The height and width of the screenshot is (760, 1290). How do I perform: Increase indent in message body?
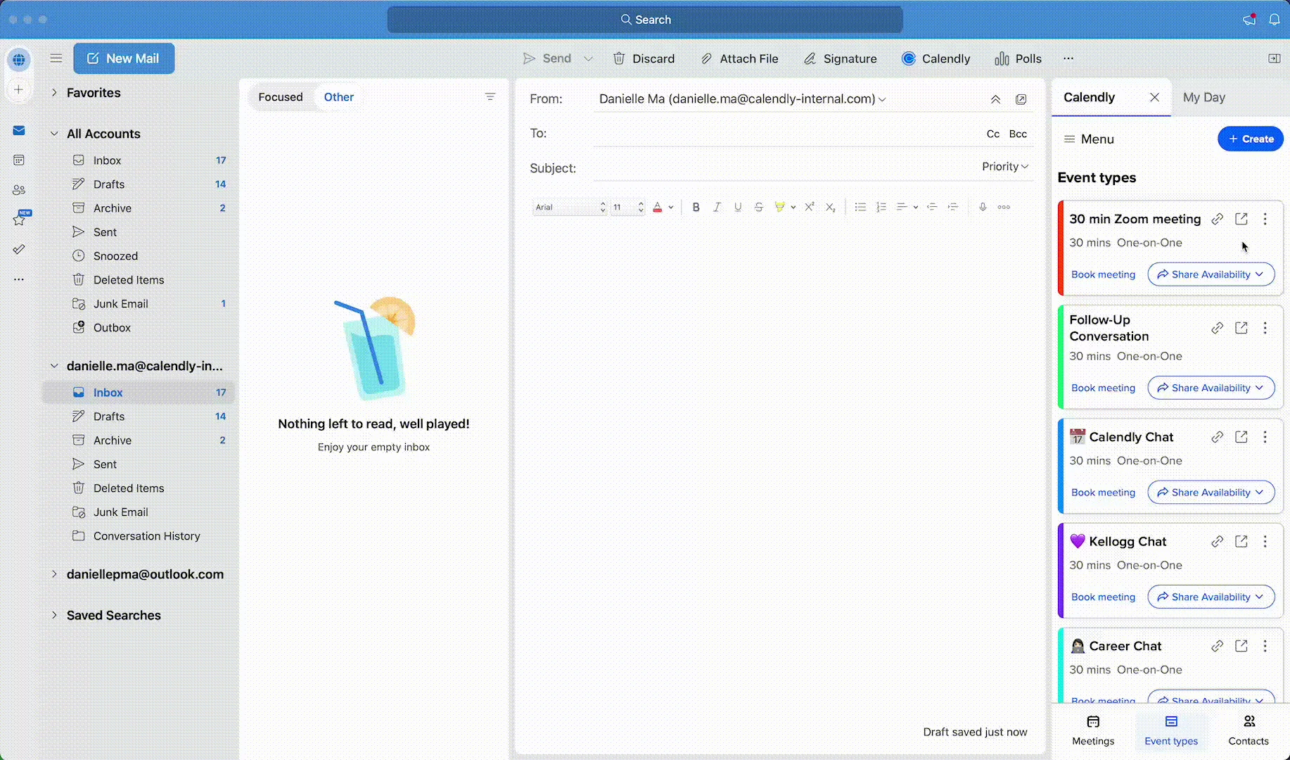tap(953, 207)
